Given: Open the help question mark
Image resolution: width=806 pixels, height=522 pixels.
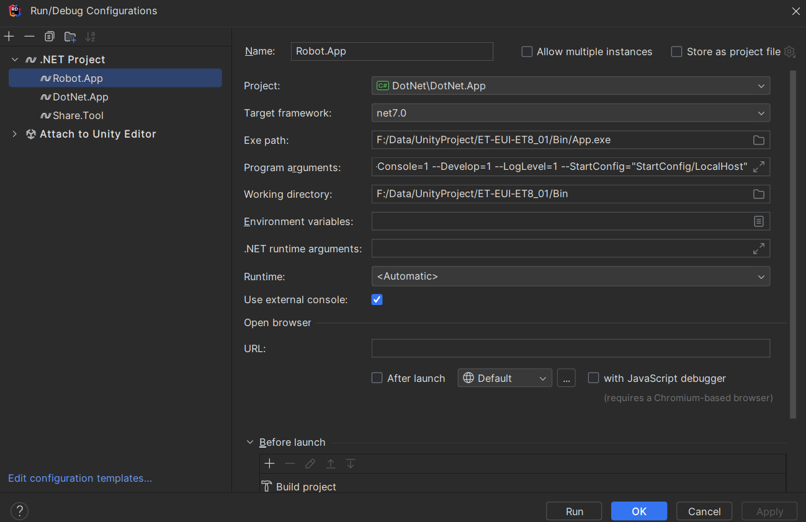Looking at the screenshot, I should coord(19,511).
